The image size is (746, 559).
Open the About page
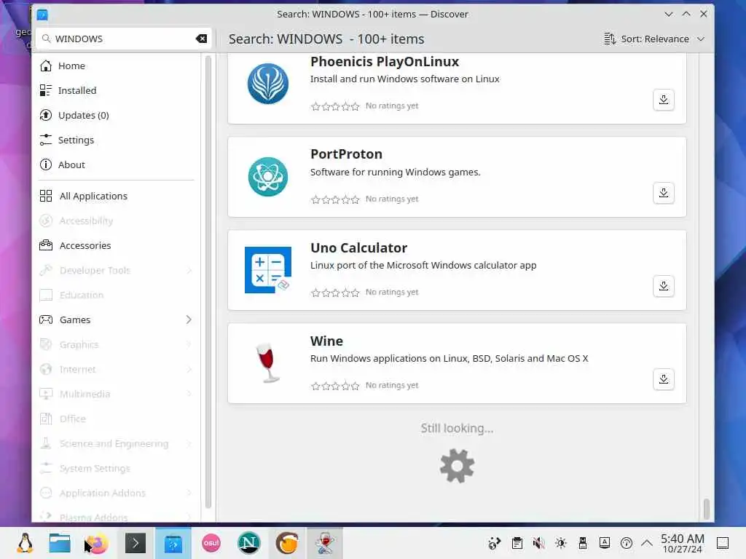[x=117, y=164]
